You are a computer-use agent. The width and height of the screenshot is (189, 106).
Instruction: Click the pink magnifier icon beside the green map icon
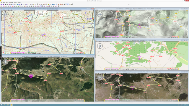[50, 4]
